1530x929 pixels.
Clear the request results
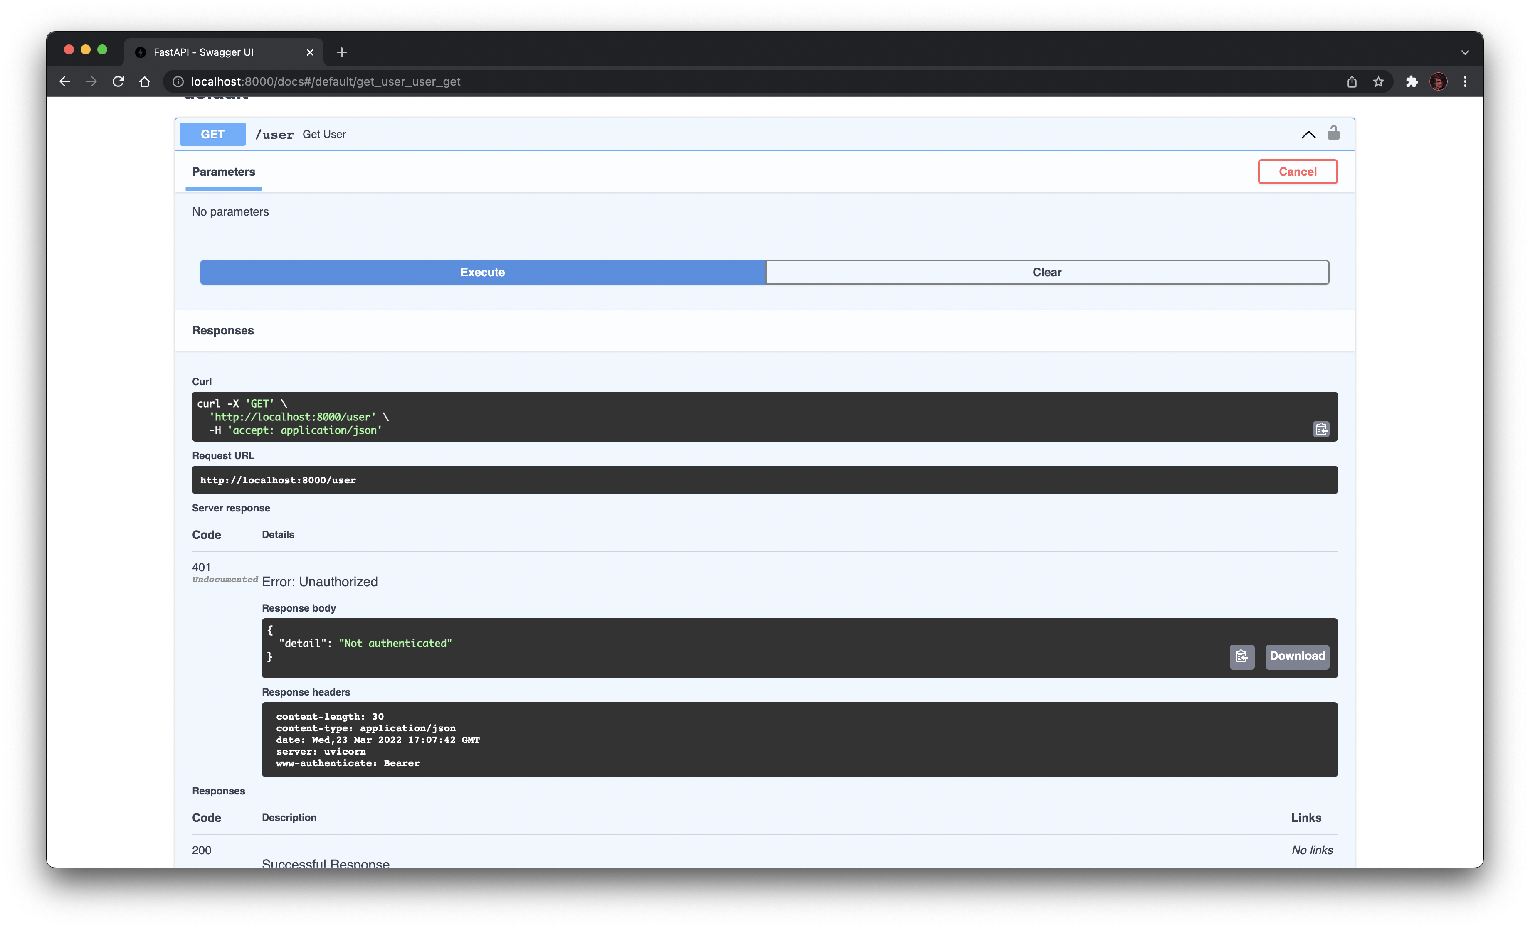point(1047,272)
